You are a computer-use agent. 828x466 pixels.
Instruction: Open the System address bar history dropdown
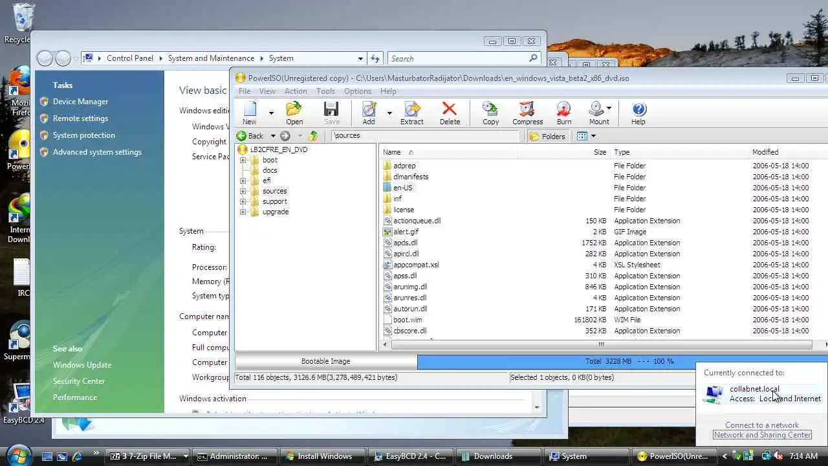[360, 58]
